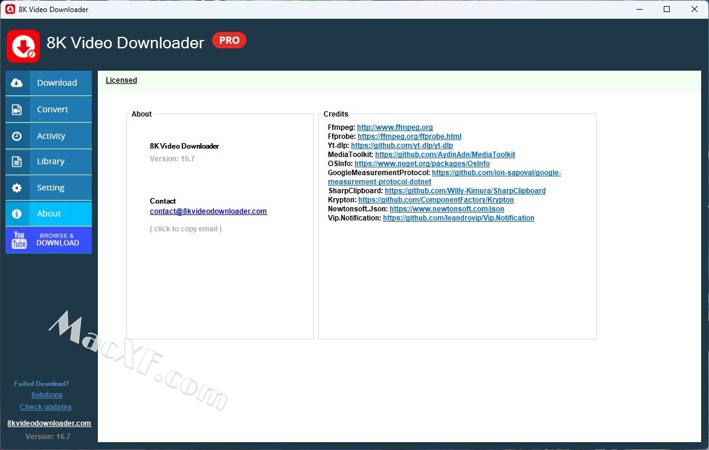
Task: Click the Solutions link
Action: [x=47, y=395]
